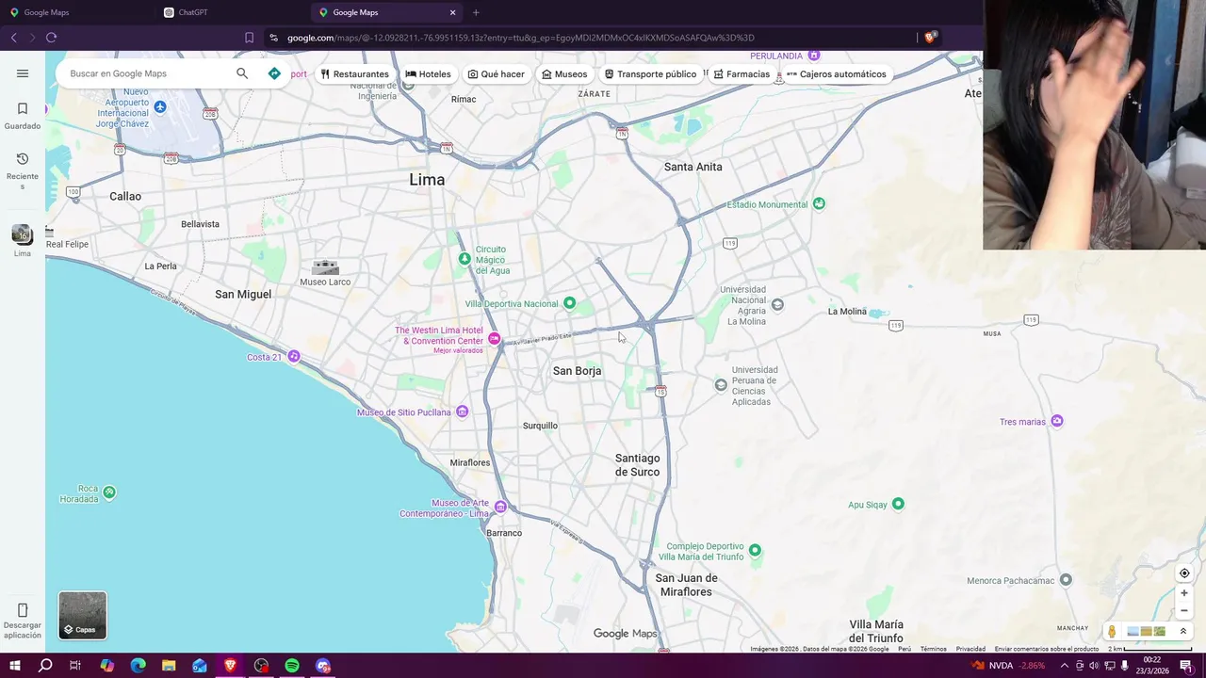Screen dimensions: 1206x678
Task: Click the Estadio Monumental pin
Action: (x=819, y=203)
